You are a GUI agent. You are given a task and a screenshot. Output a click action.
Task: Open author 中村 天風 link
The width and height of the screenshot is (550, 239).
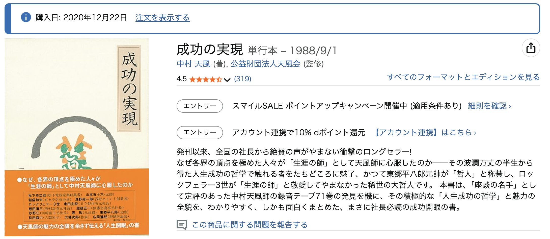(194, 64)
